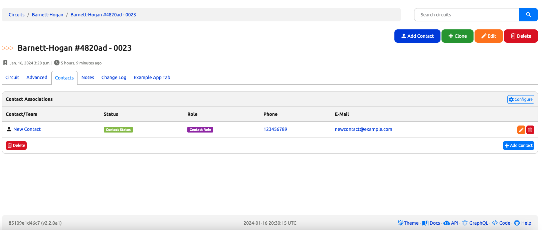Click red trash icon in contact row
542x230 pixels.
pyautogui.click(x=530, y=130)
